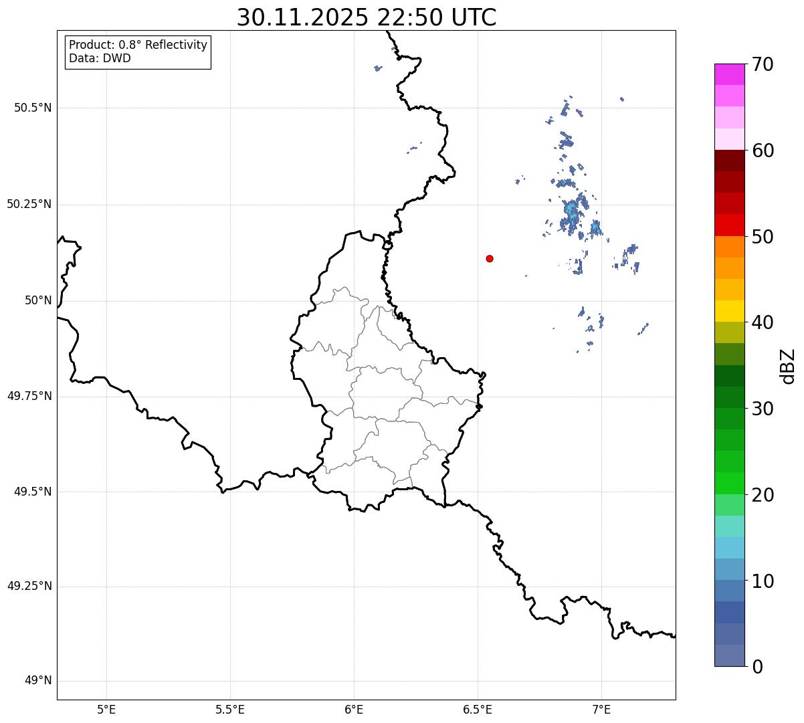Click the 49°N latitude label

point(38,681)
